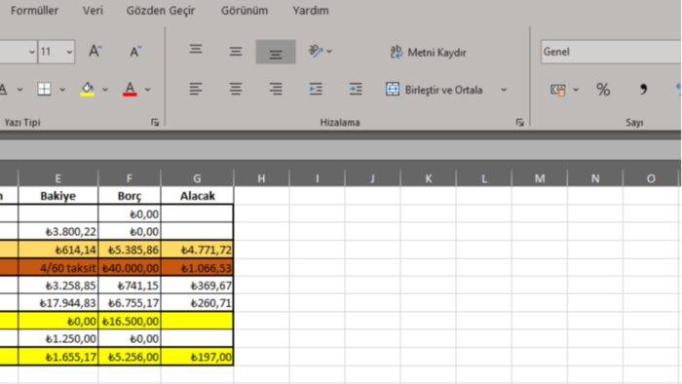Click the increase indent icon
682x384 pixels.
356,89
